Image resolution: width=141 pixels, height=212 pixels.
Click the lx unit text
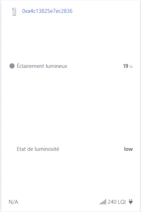click(131, 66)
